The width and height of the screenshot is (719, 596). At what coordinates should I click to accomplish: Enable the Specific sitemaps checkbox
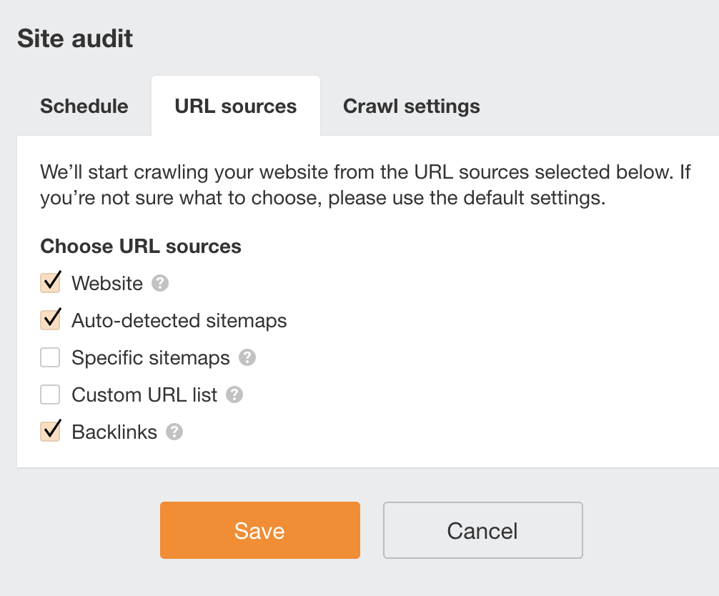[x=50, y=357]
